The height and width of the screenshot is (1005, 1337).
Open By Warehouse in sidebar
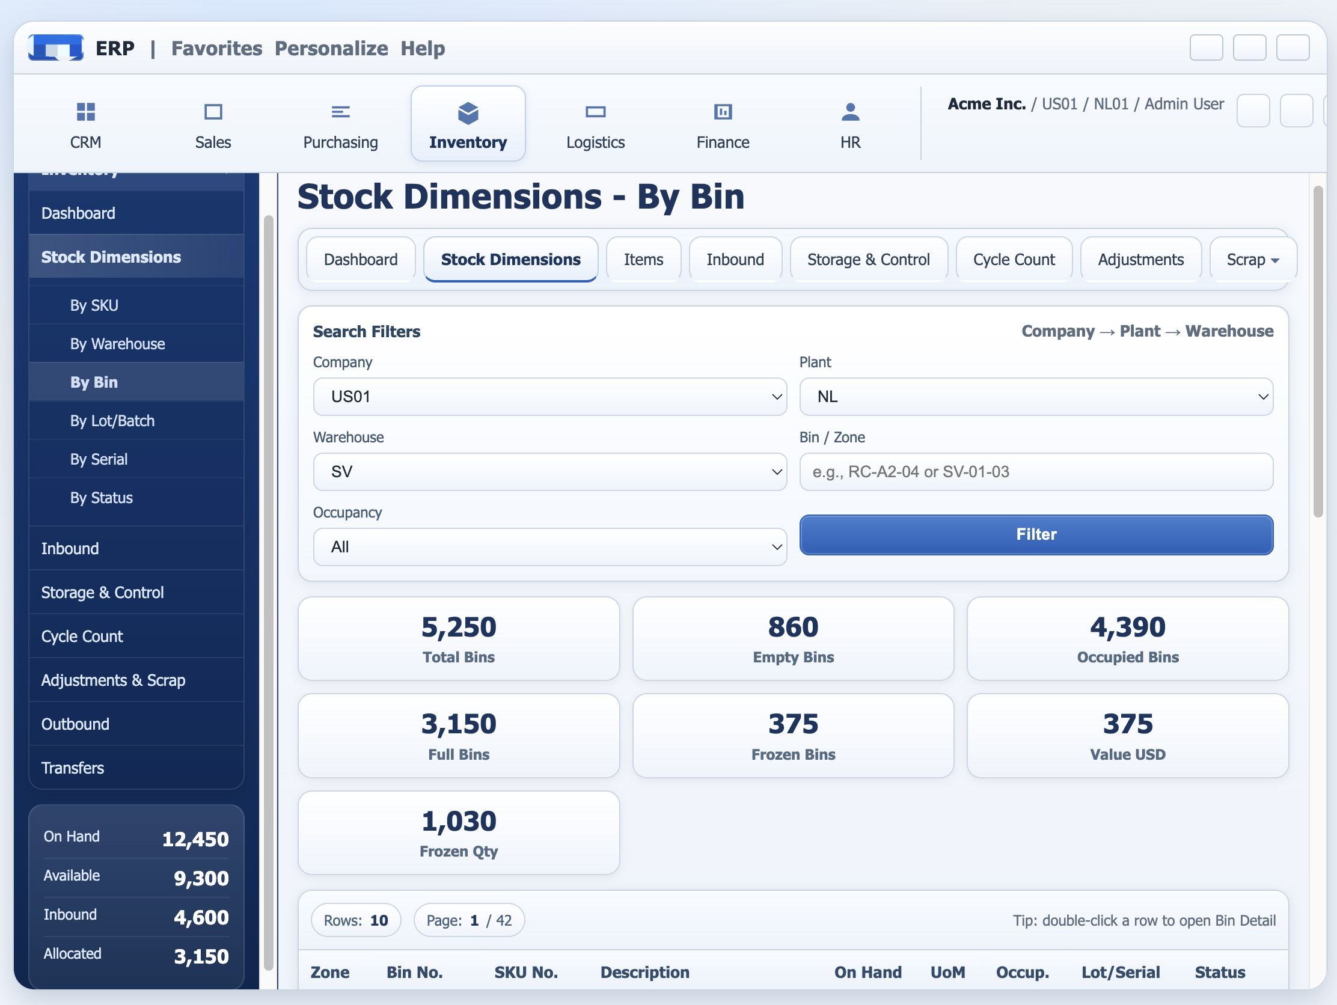pos(136,344)
